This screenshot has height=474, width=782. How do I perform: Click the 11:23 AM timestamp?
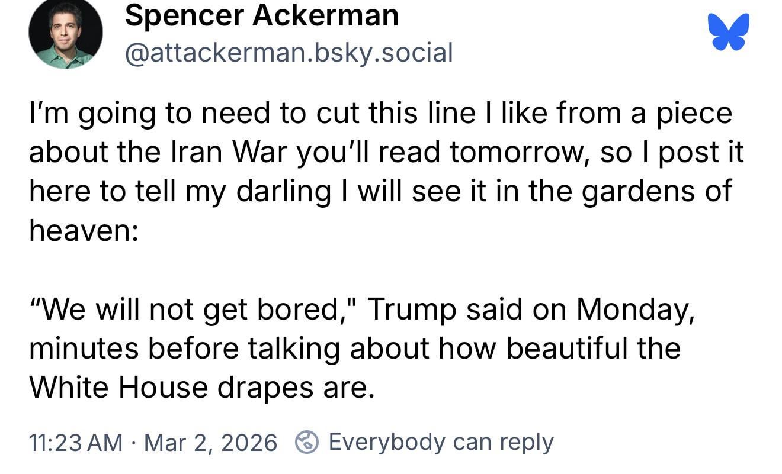coord(75,442)
